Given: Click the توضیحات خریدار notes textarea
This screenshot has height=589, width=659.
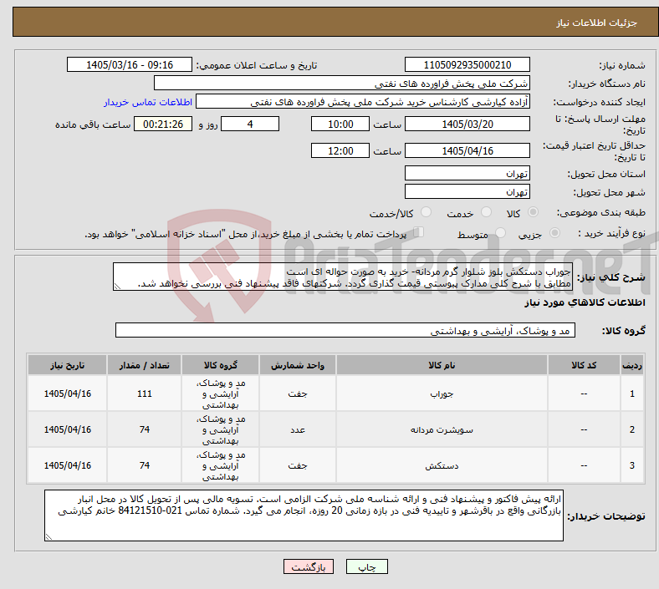Looking at the screenshot, I should [x=304, y=515].
